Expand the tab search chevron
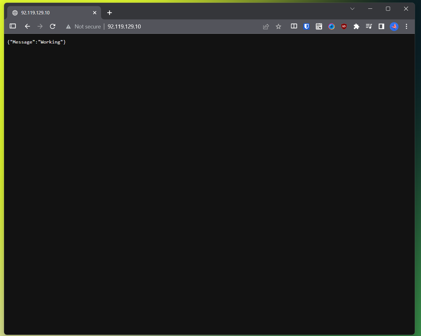Image resolution: width=421 pixels, height=336 pixels. click(352, 9)
